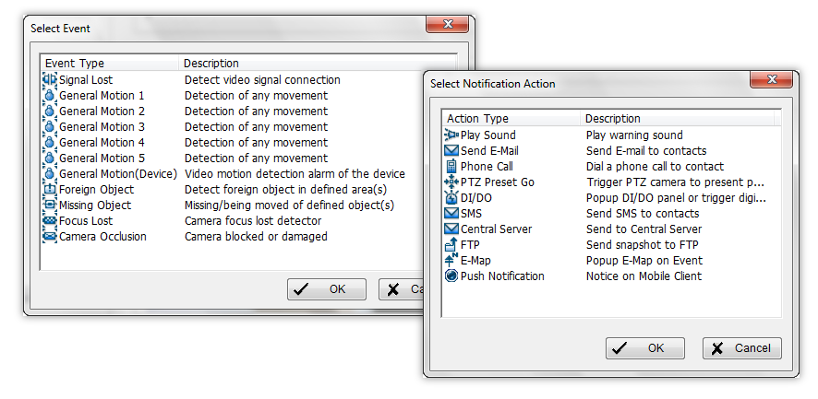
Task: Click the Camera Occlusion event icon
Action: pyautogui.click(x=50, y=237)
